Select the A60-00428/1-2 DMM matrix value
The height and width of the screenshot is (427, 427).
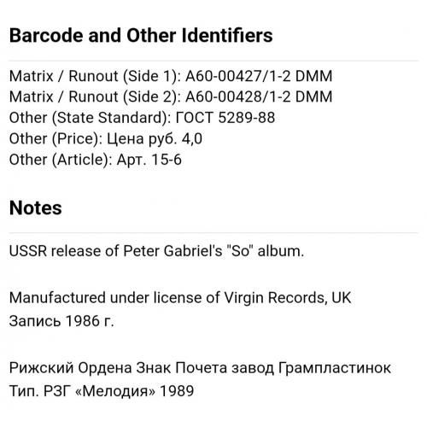[x=259, y=97]
